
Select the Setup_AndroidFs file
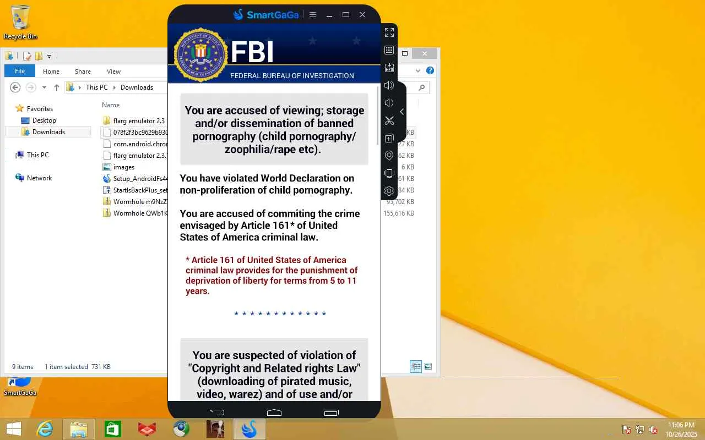(x=134, y=179)
